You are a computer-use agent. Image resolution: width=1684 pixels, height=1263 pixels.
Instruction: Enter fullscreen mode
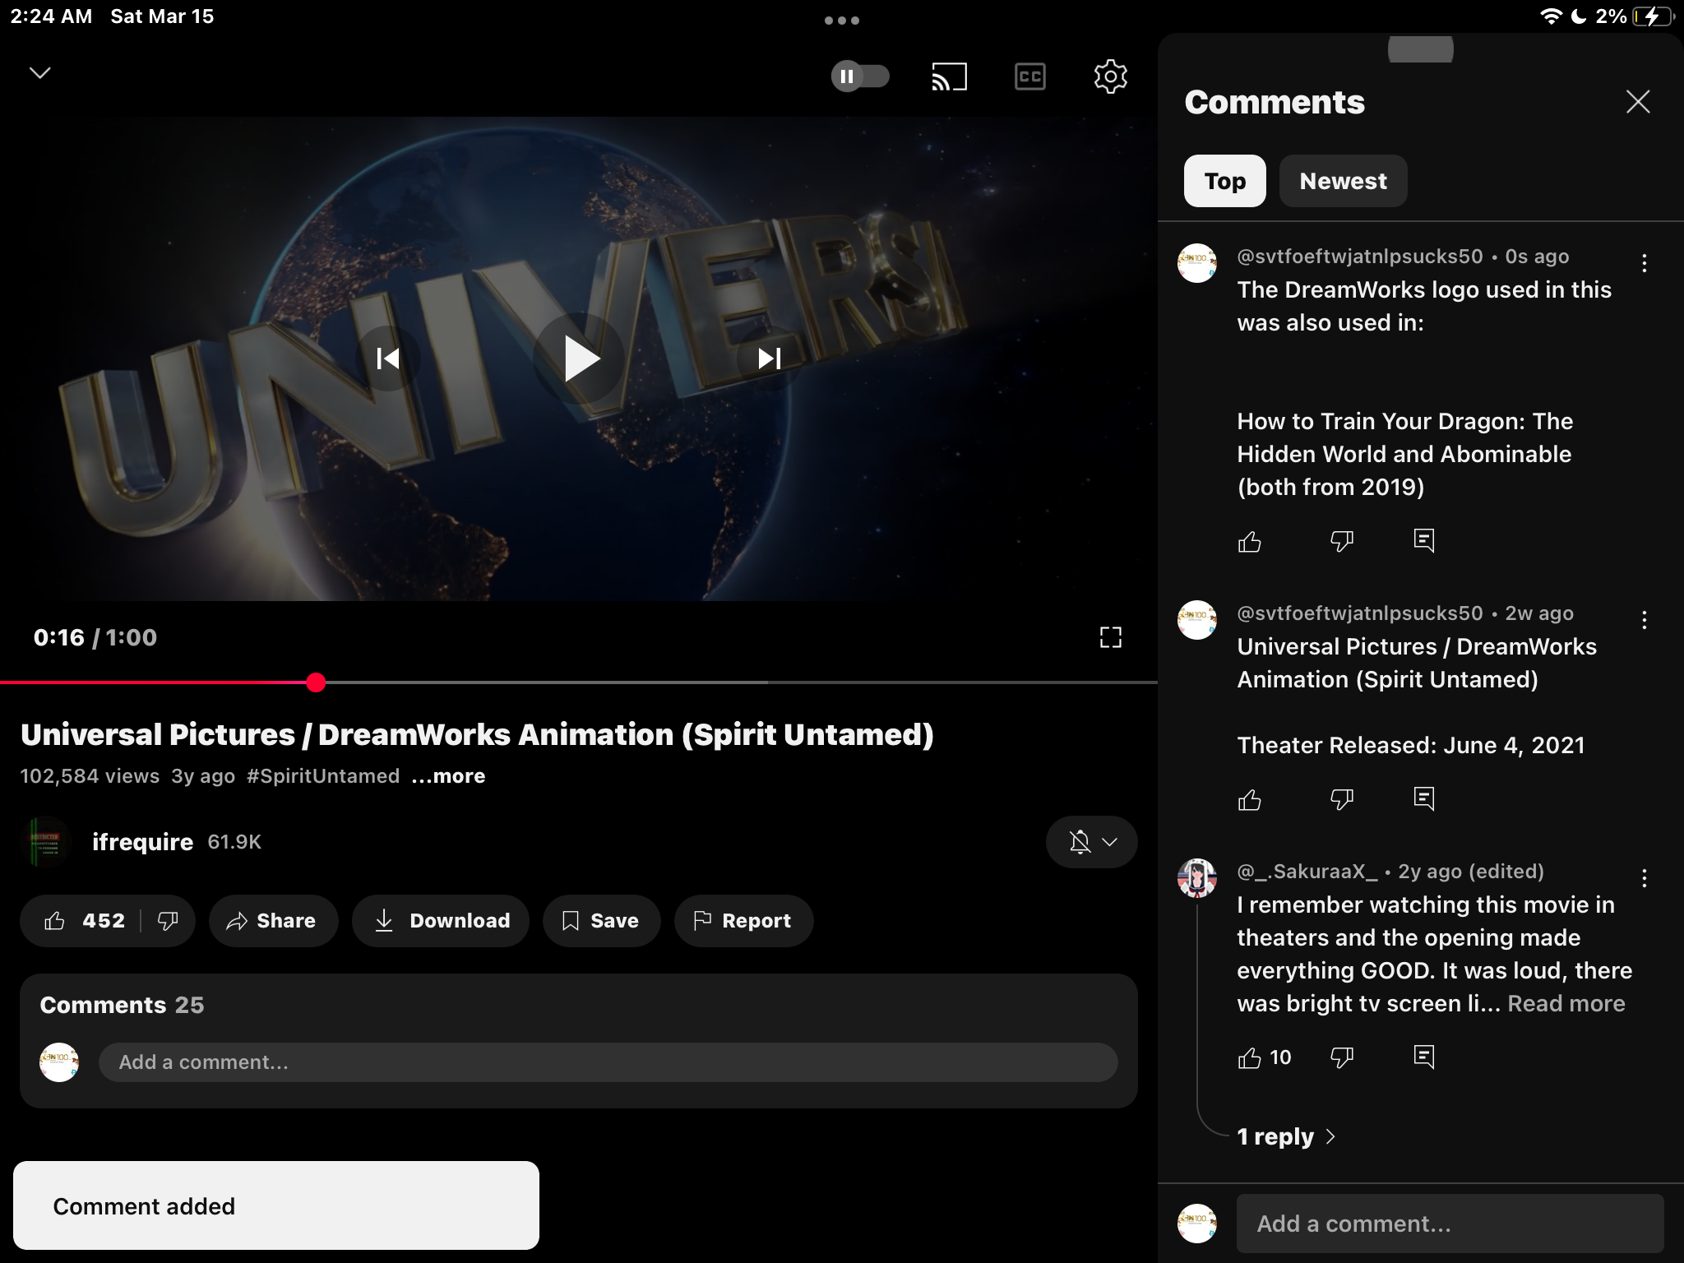pos(1110,637)
